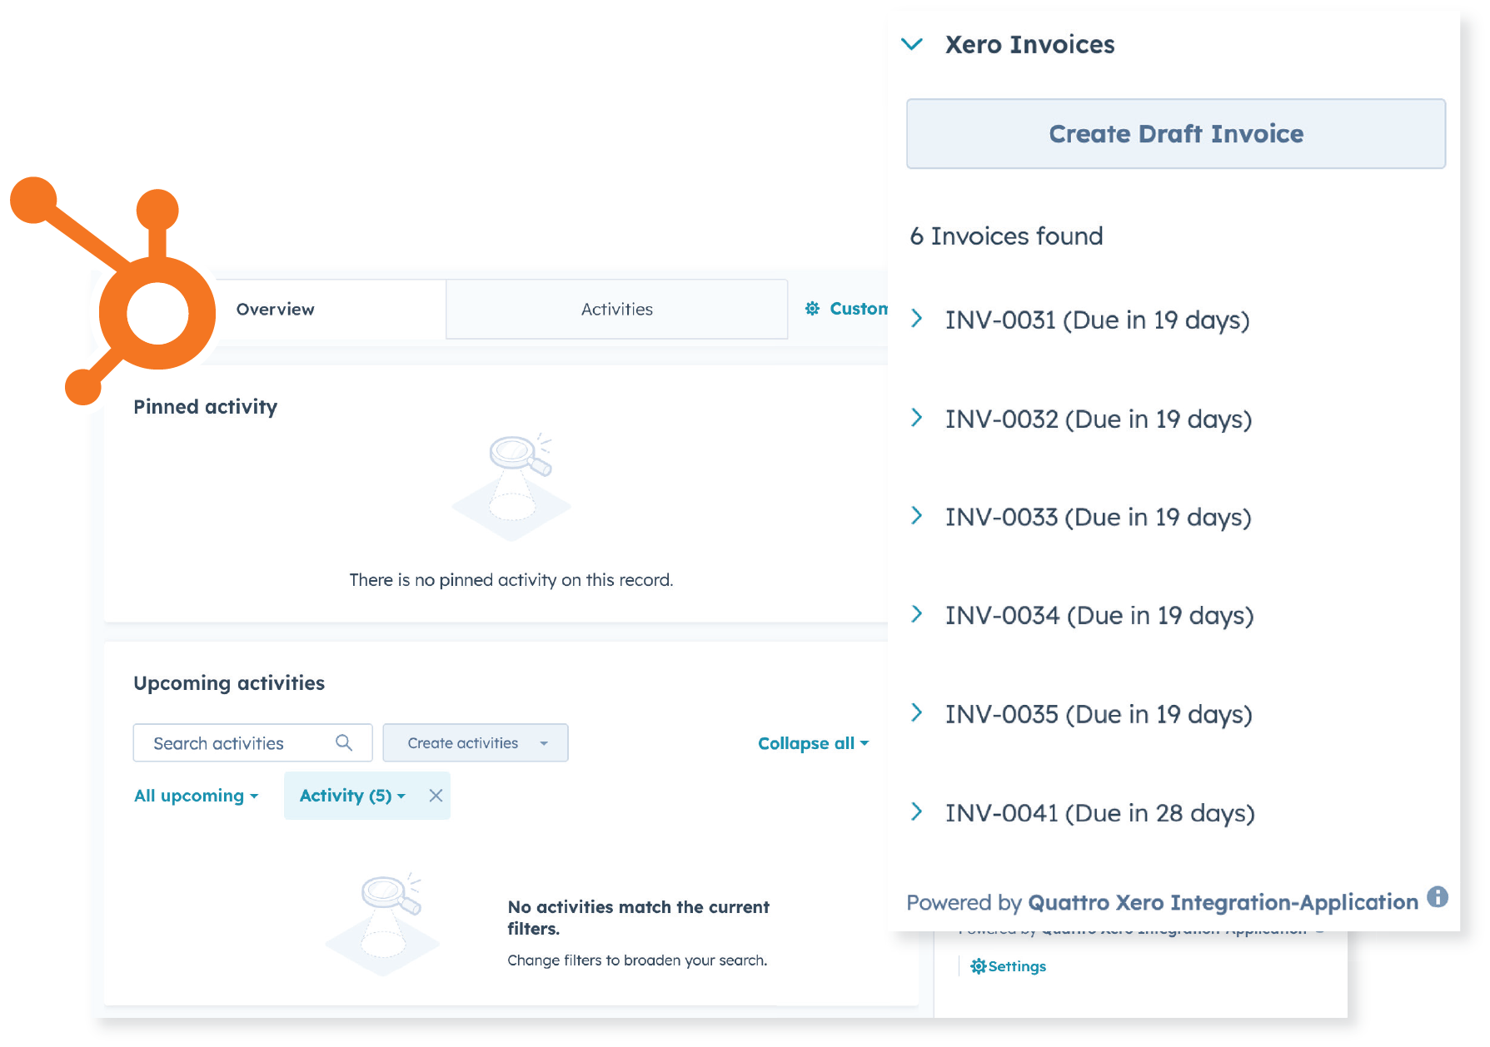Expand invoice INV-0041 chevron

pos(916,811)
